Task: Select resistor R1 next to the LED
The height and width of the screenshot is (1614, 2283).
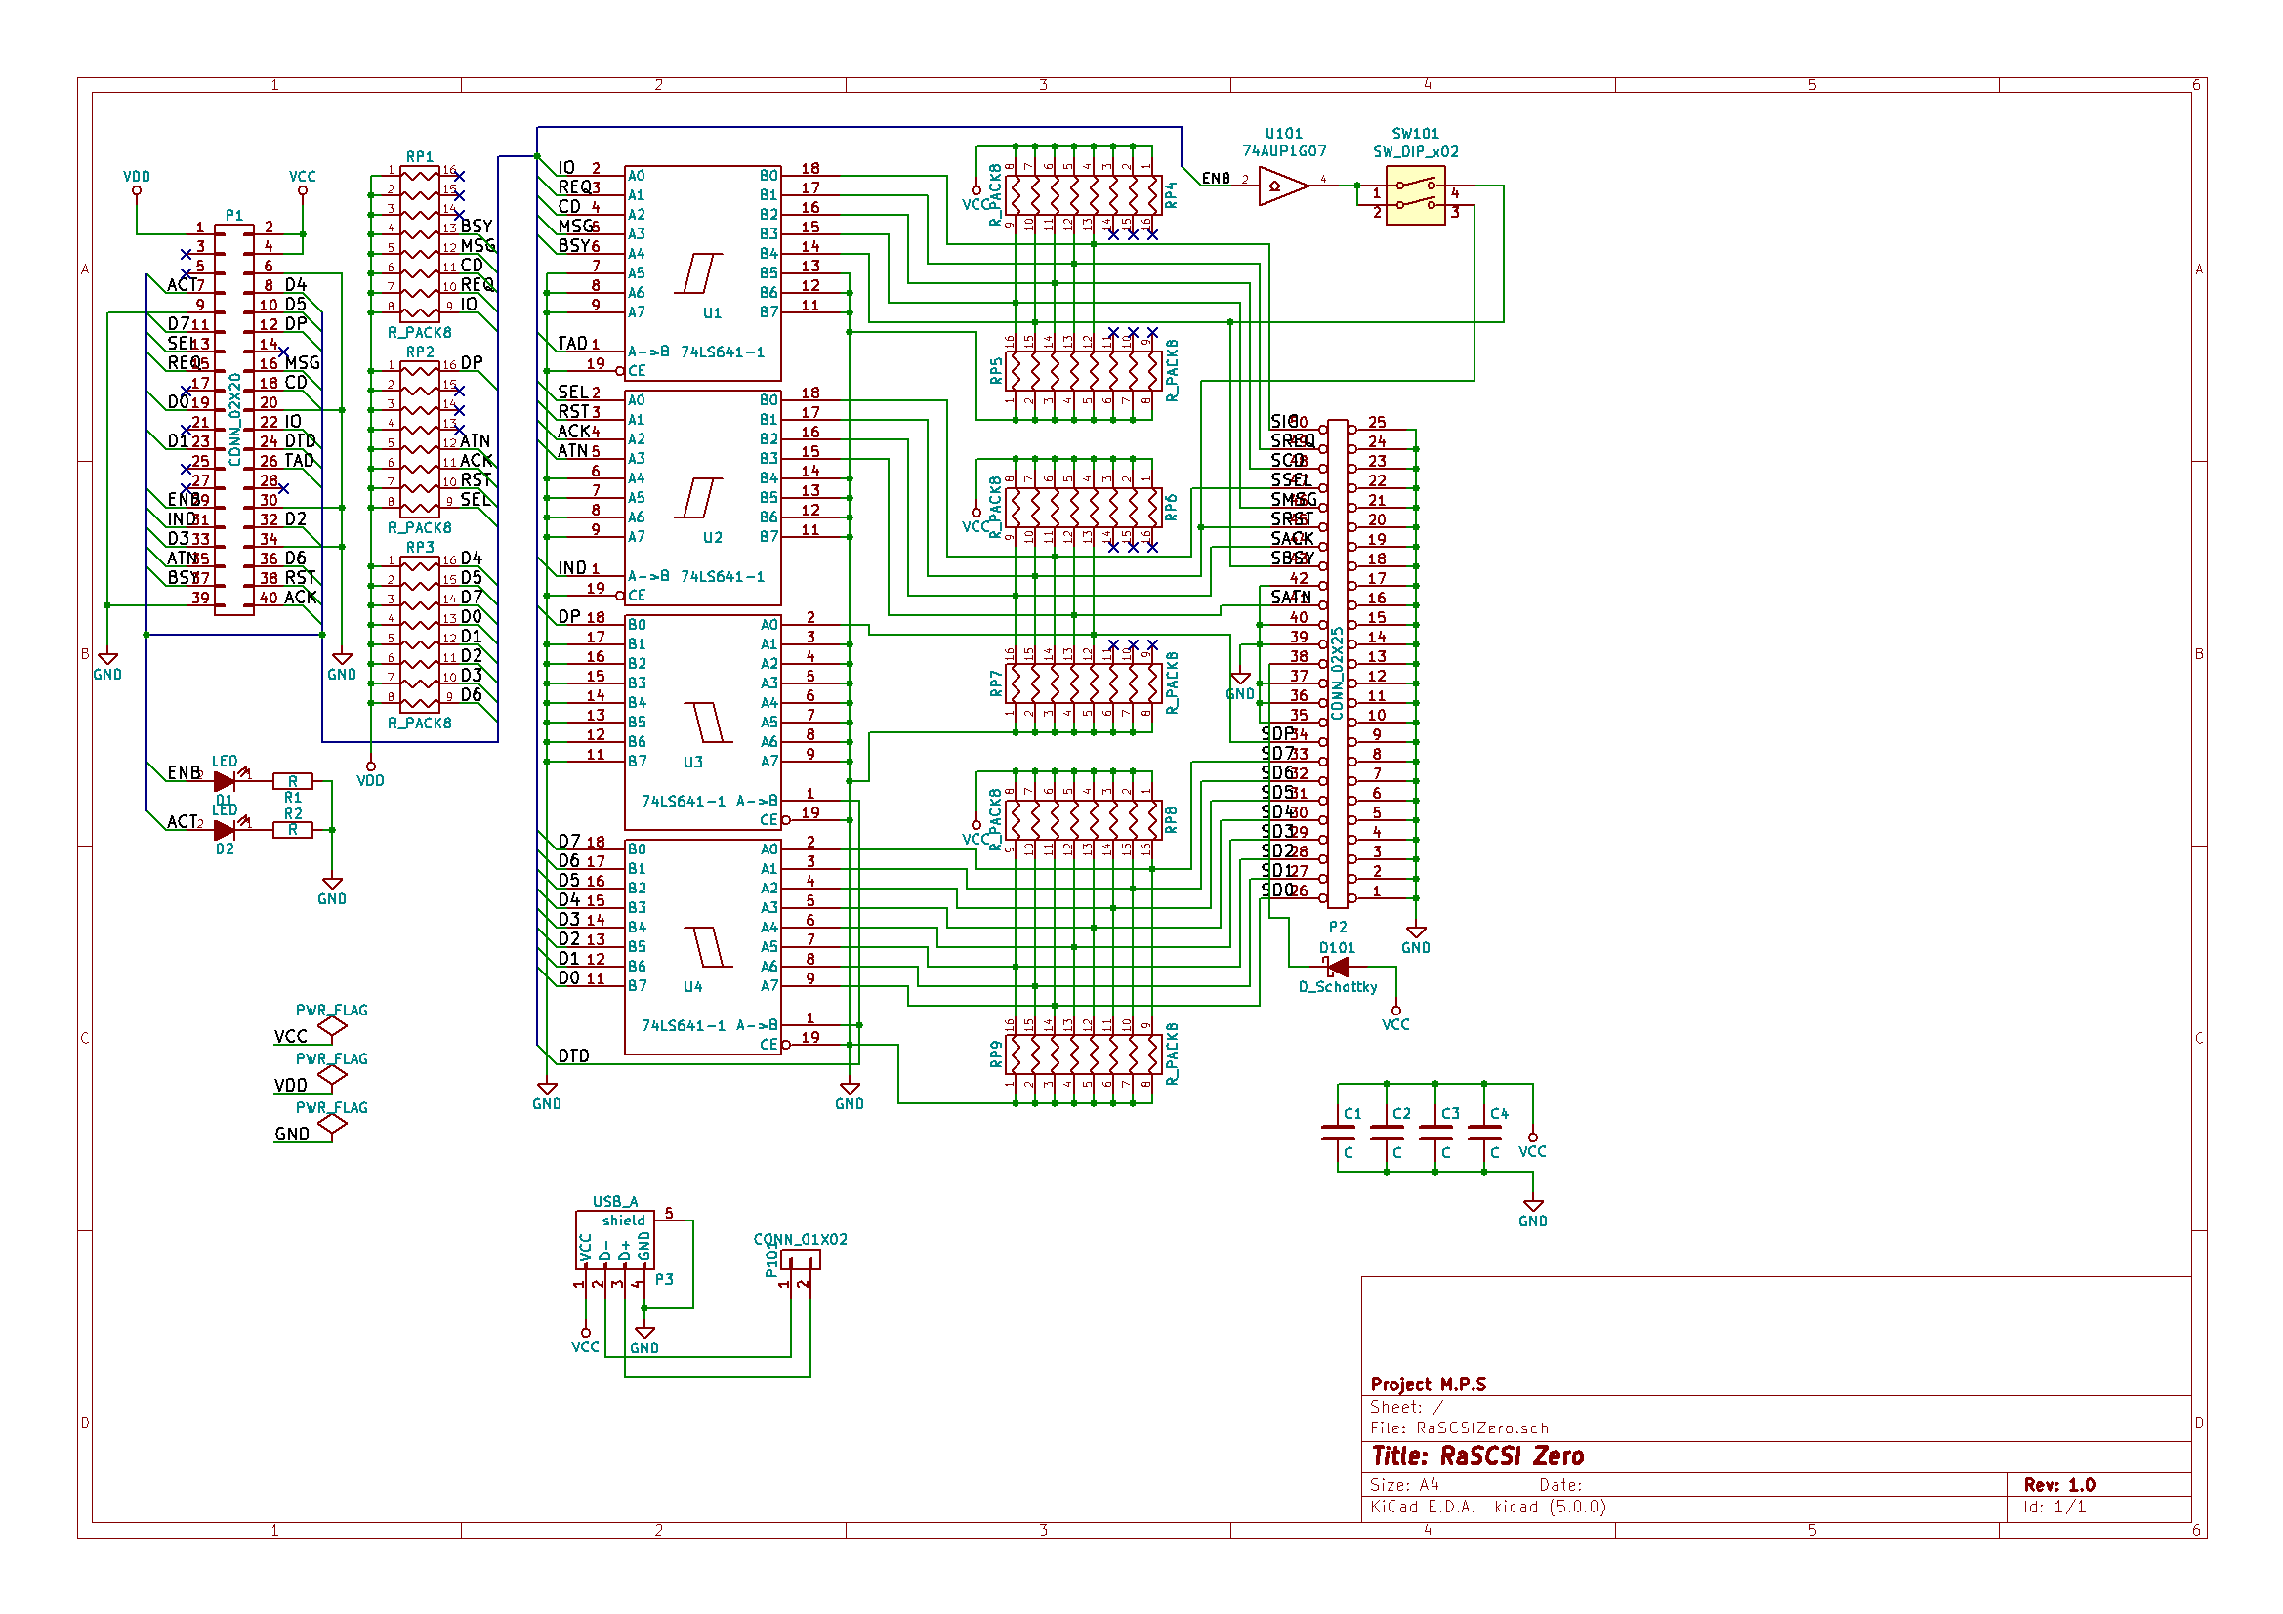Action: pos(292,782)
